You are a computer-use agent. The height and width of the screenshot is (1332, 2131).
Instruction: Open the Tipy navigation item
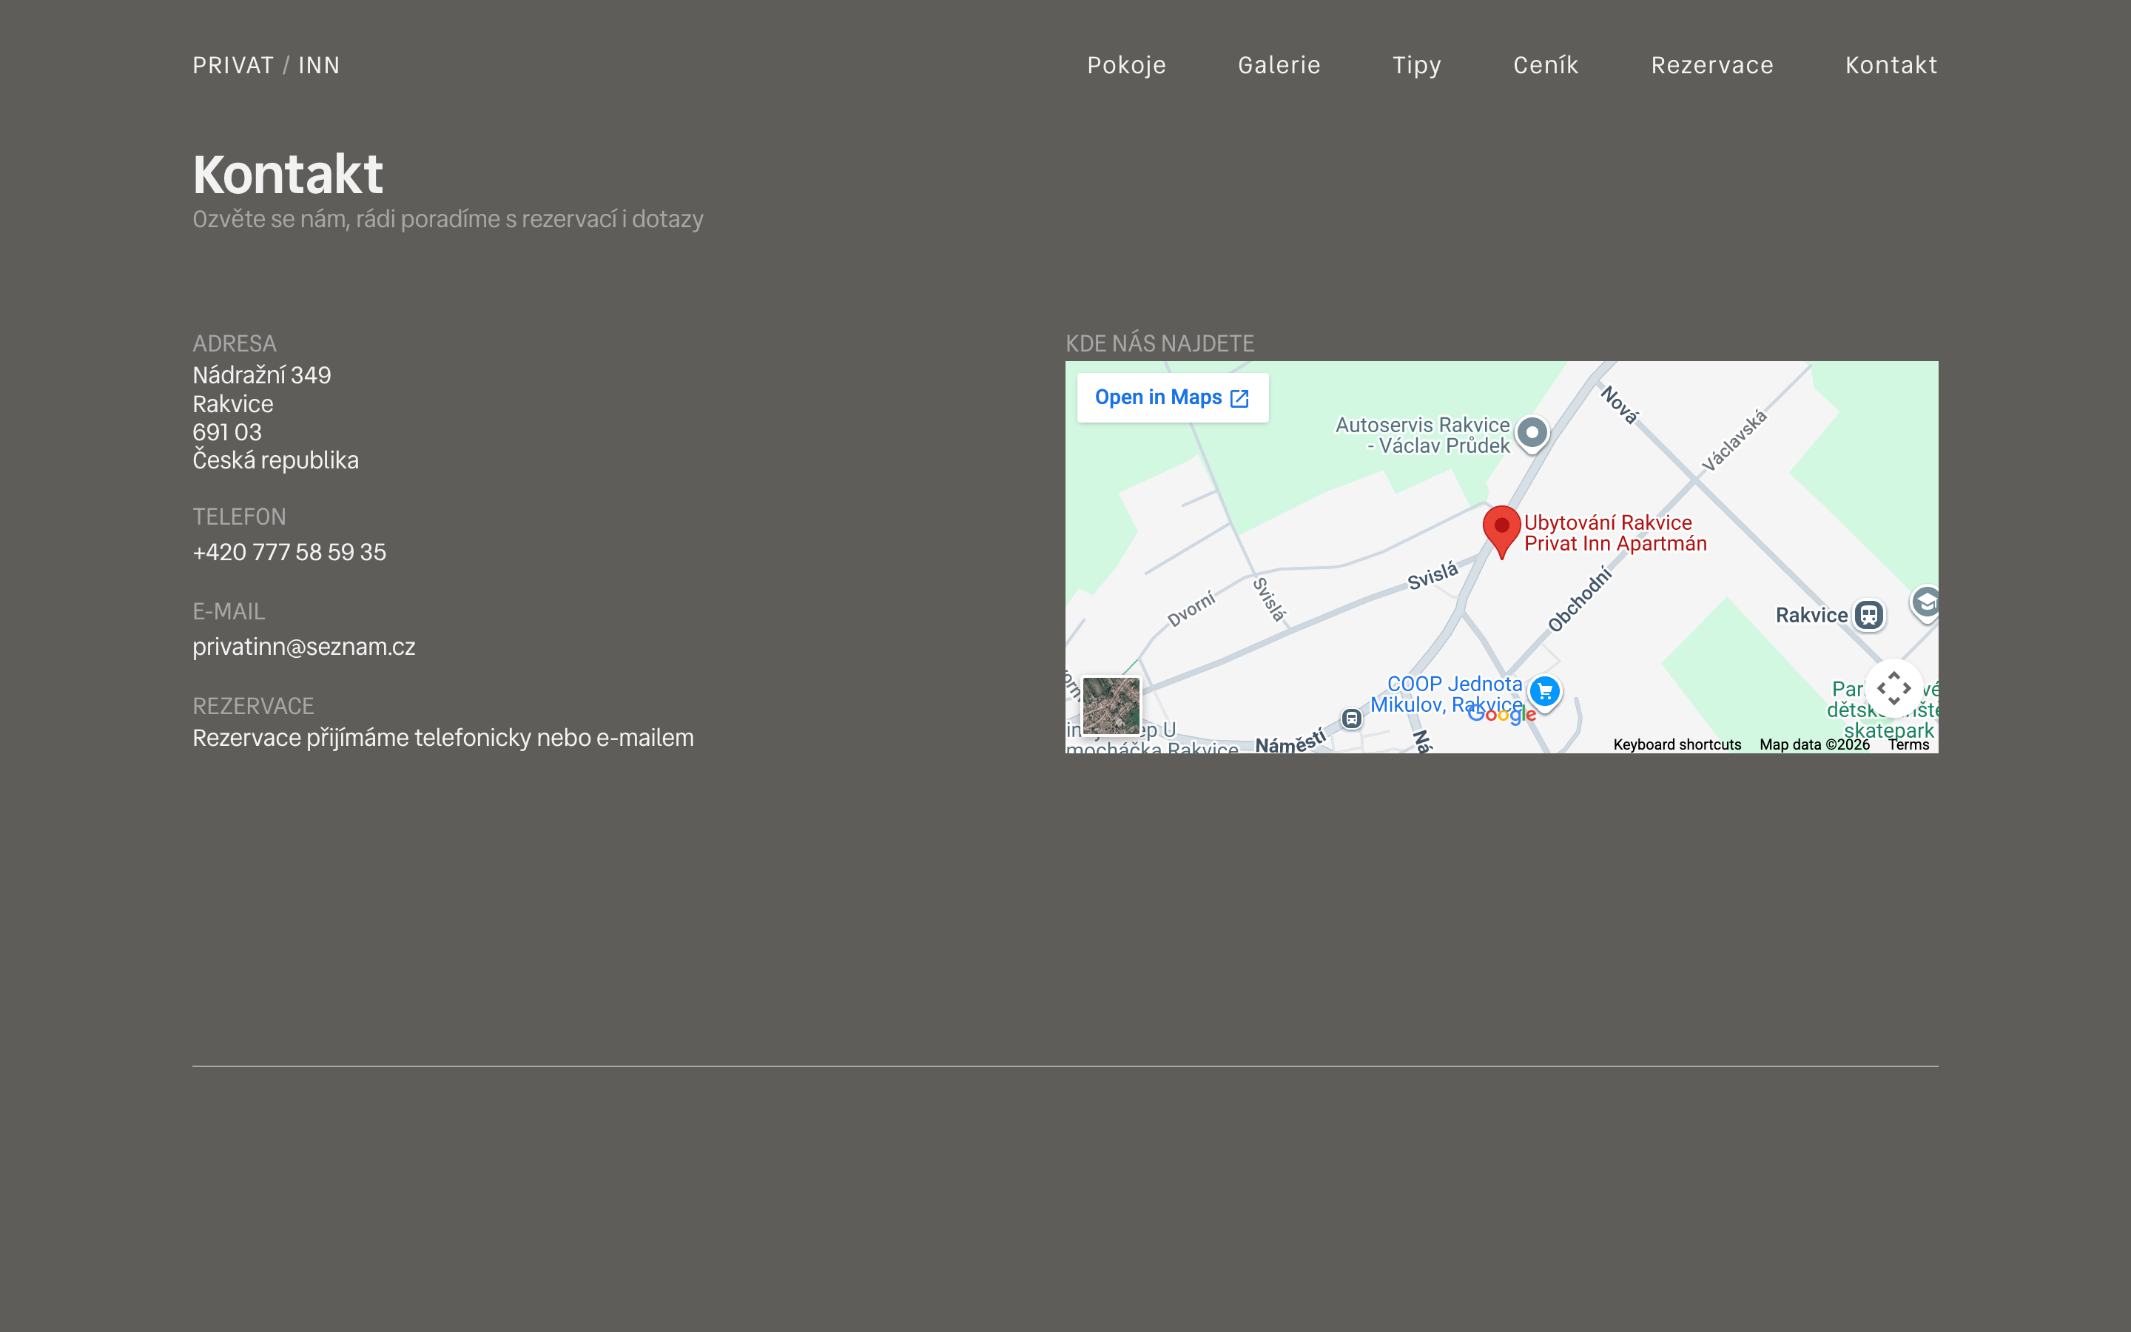pos(1417,65)
